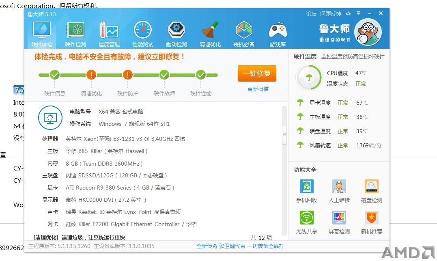
Task: Open 装机必备 cube icon
Action: pos(244,30)
